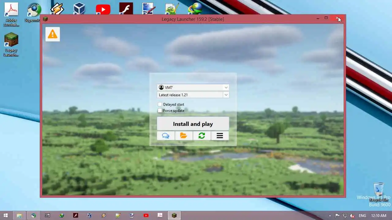Select Legacy Launcher taskbar button
Viewport: 392px width, 220px height.
174,215
